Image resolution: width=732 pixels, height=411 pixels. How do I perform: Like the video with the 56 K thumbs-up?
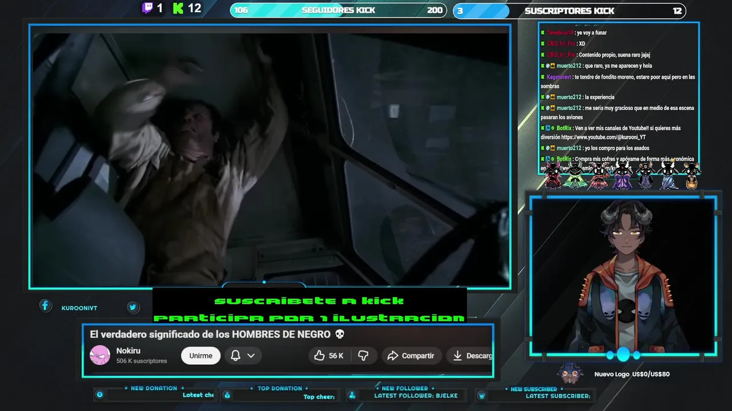click(x=329, y=356)
